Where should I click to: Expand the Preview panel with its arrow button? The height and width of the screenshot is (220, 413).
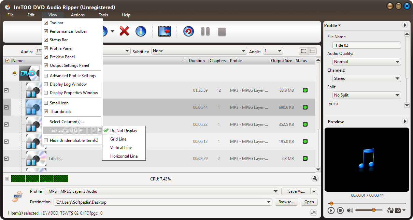[x=404, y=121]
